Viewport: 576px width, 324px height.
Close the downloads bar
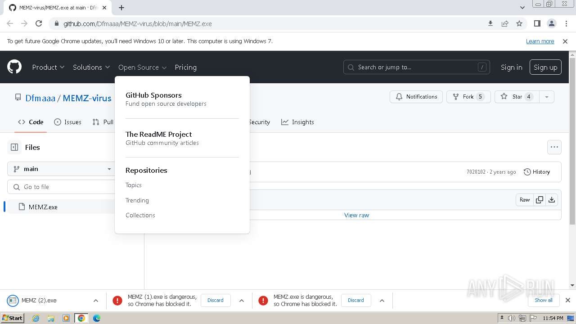(567, 300)
